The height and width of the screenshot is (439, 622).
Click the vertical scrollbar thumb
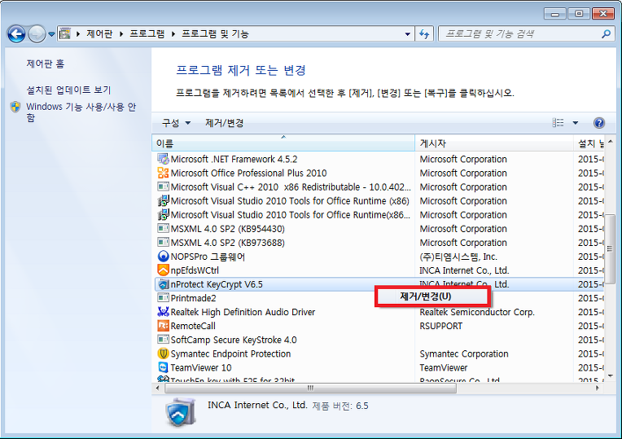(611, 248)
